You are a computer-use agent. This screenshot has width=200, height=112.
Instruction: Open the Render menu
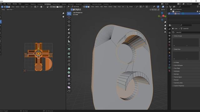pos(9,4)
